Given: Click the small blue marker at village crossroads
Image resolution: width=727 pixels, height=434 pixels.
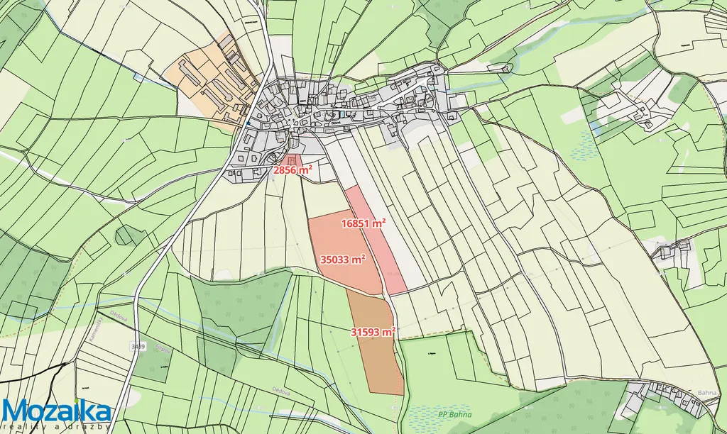Looking at the screenshot, I should (248, 122).
